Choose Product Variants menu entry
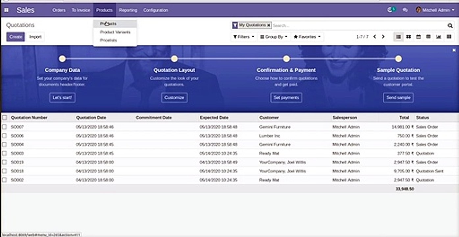Image resolution: width=459 pixels, height=237 pixels. coord(115,32)
